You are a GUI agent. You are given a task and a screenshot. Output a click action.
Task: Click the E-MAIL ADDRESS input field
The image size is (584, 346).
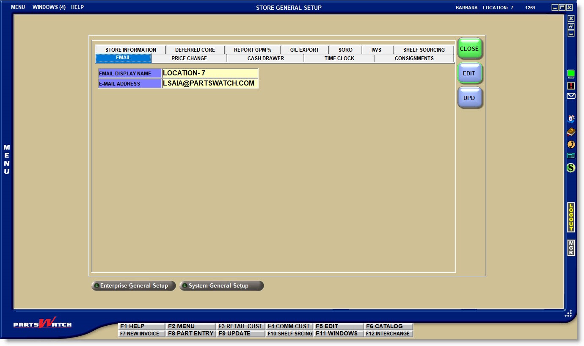click(x=210, y=83)
